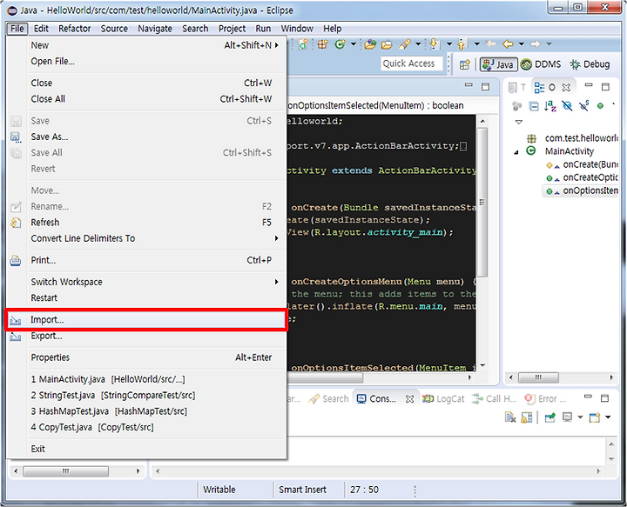627x507 pixels.
Task: Select the Task List tab icon
Action: [513, 88]
